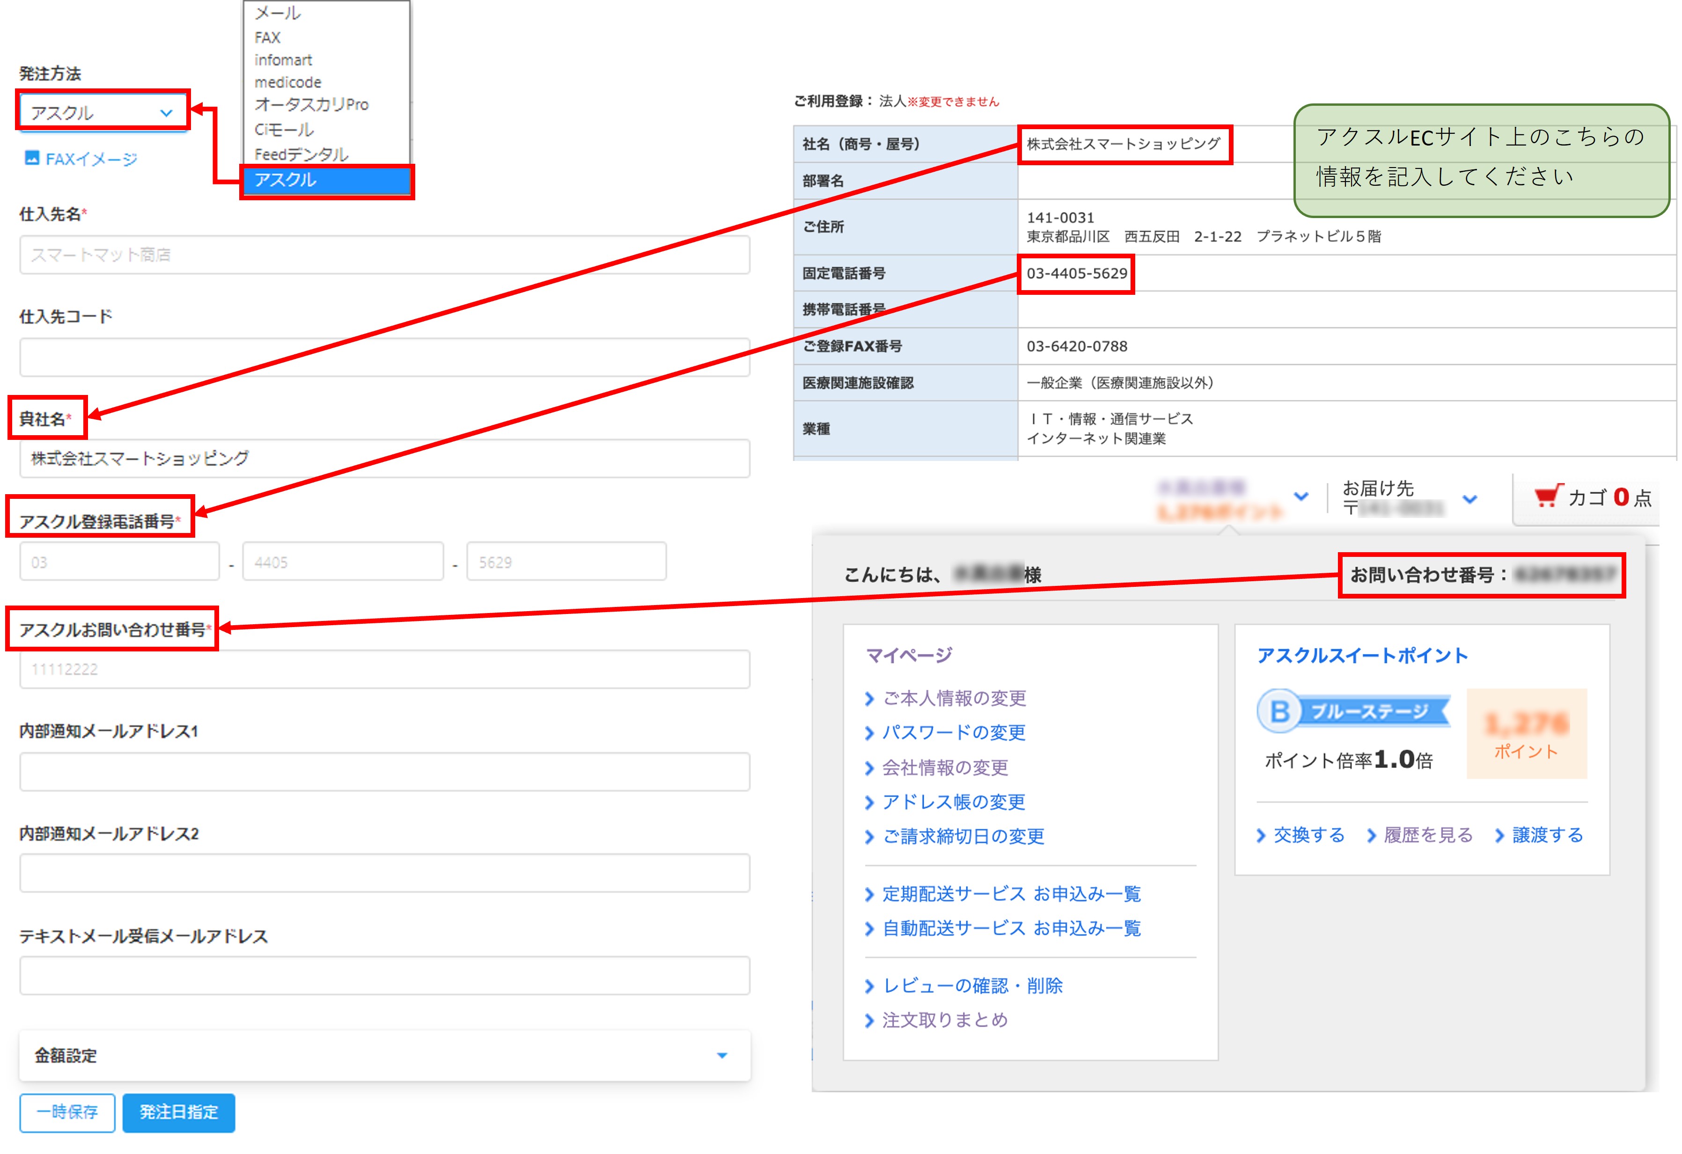Click the 一時保存 button

pos(67,1112)
